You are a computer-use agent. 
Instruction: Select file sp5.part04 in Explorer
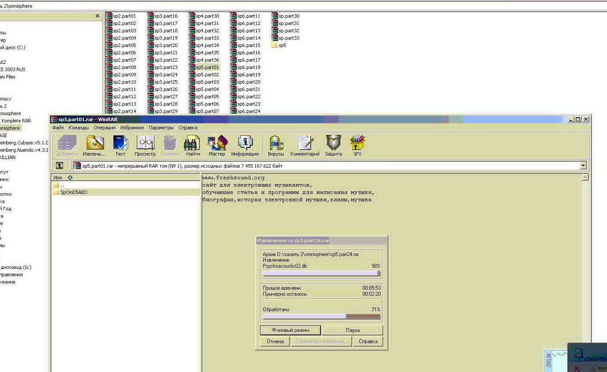pyautogui.click(x=204, y=89)
